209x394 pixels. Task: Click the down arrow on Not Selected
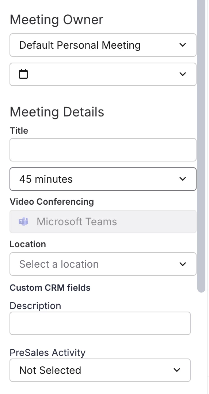tap(177, 370)
